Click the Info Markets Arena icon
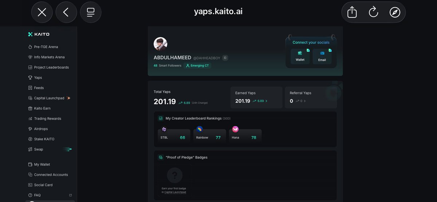437x202 pixels. click(x=30, y=57)
